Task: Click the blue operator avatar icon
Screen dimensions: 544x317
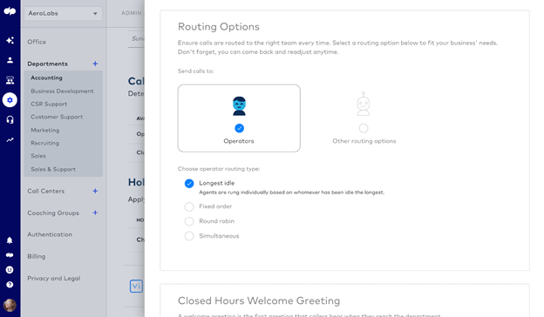Action: [x=239, y=106]
